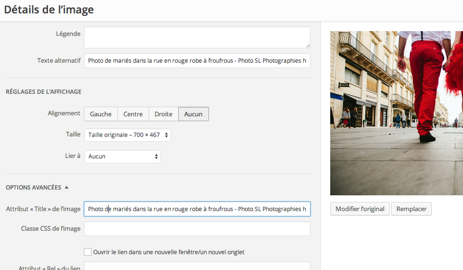Image resolution: width=463 pixels, height=270 pixels.
Task: Click the Ouvrir le lien dans une nouvelle fenêtre label
Action: (169, 252)
